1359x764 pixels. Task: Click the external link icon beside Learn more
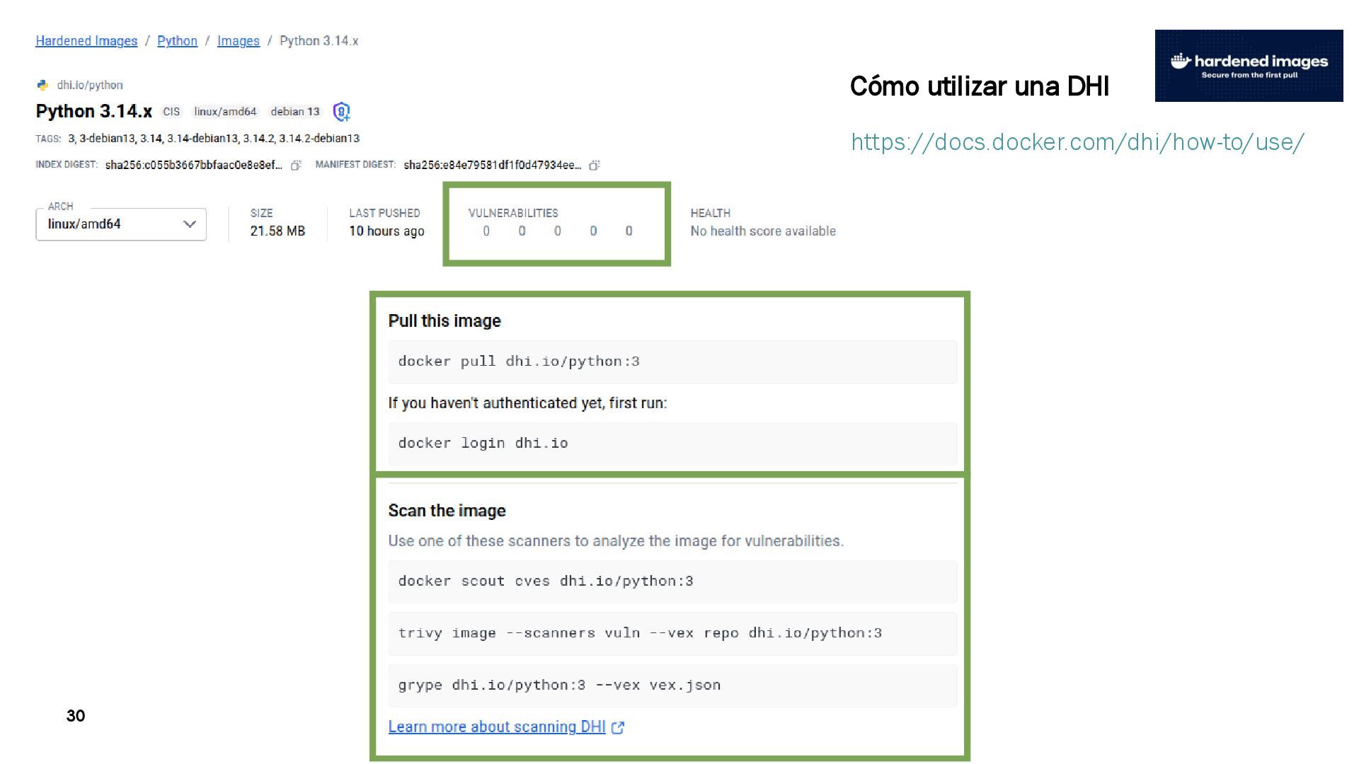point(618,727)
